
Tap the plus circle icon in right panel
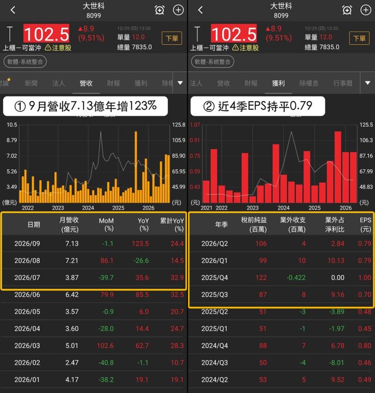pos(366,10)
